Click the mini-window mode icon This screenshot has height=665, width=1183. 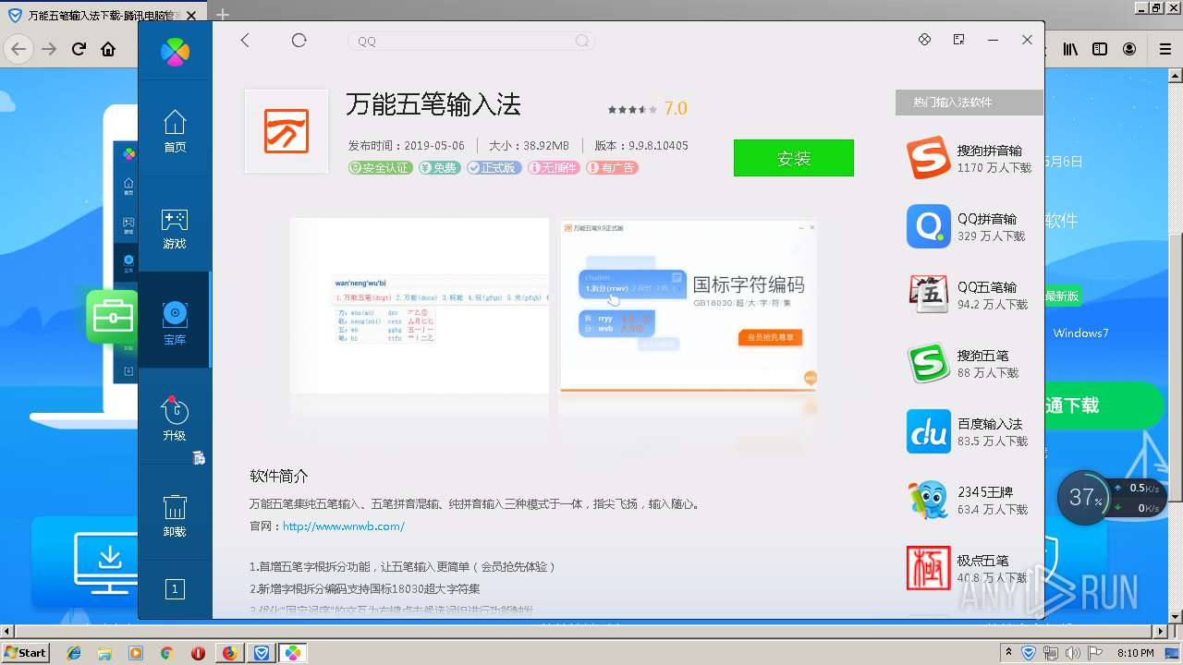point(958,40)
